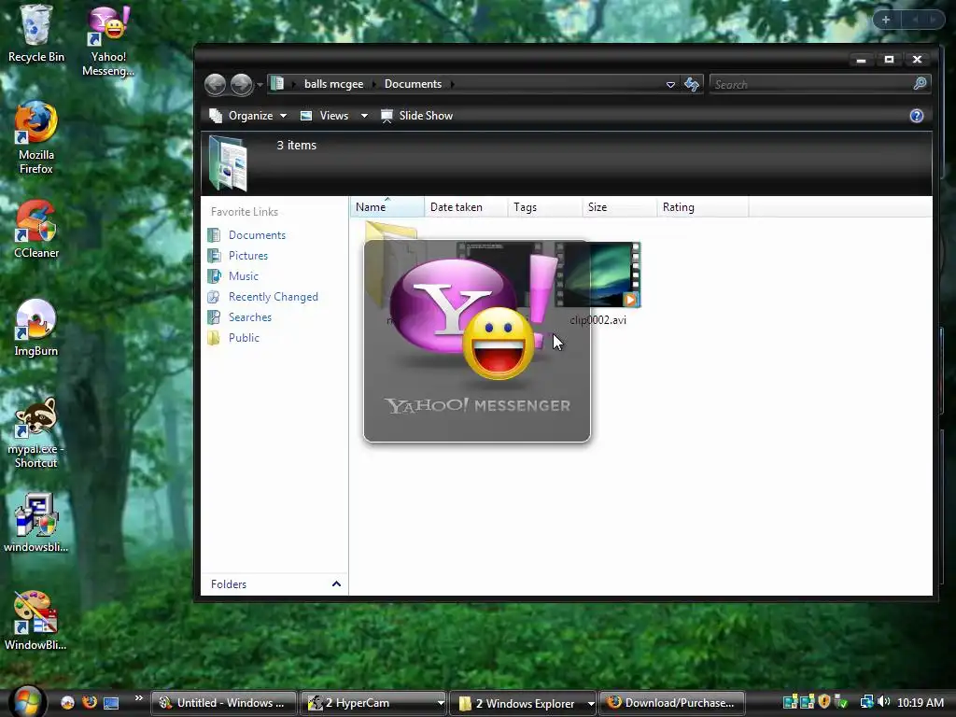Launch Yahoo! Messenger desktop shortcut
The image size is (956, 717).
point(108,40)
